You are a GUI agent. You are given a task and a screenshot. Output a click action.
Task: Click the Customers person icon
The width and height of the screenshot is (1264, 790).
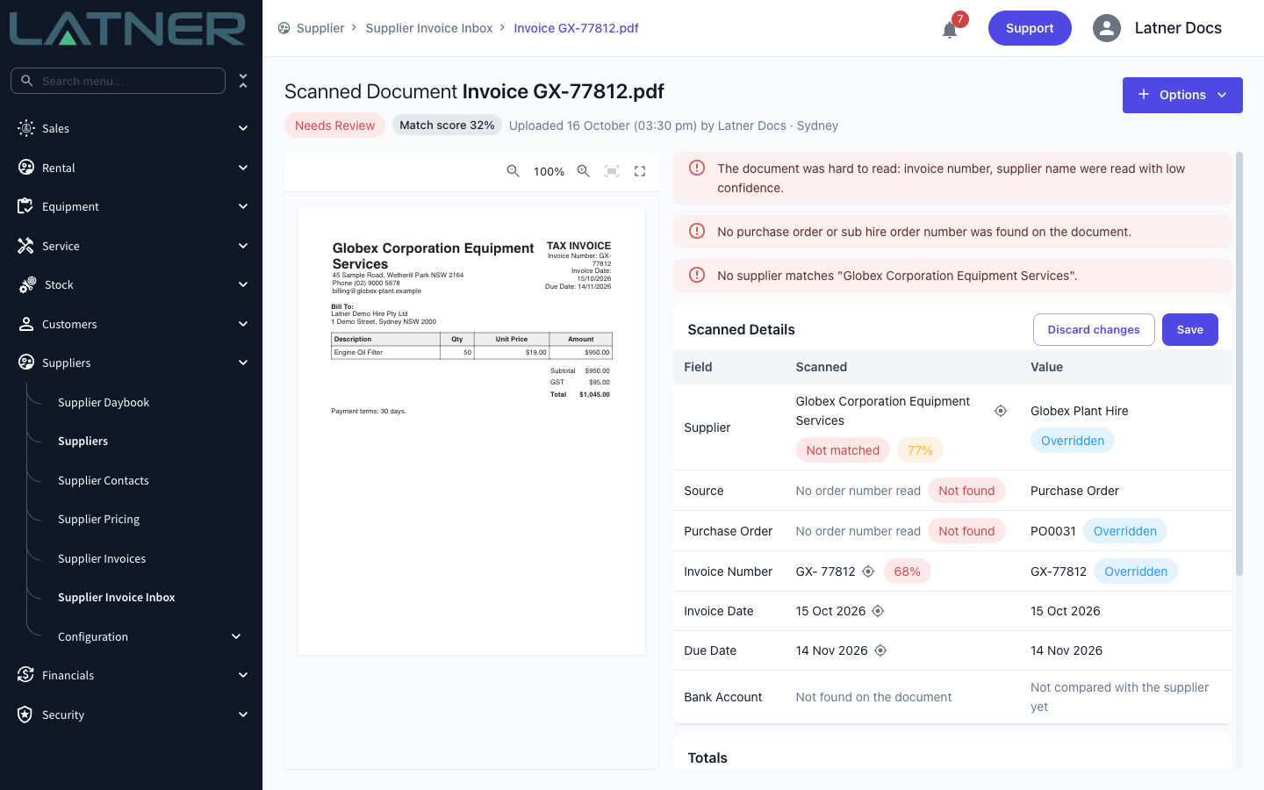click(x=26, y=324)
